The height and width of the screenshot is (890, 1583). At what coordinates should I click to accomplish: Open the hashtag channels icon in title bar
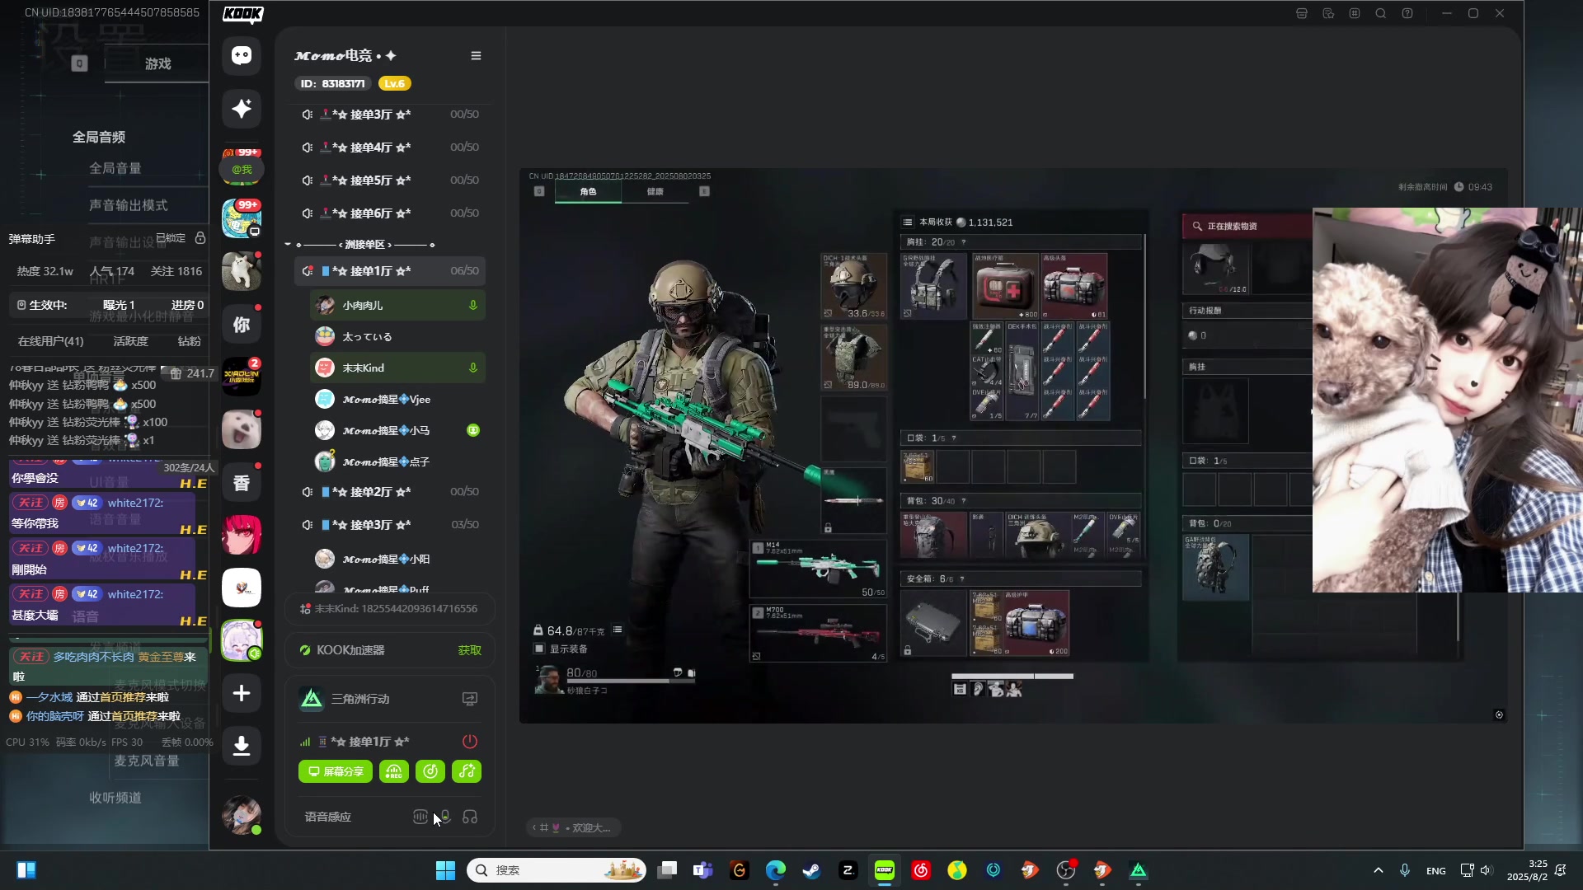pyautogui.click(x=1355, y=13)
